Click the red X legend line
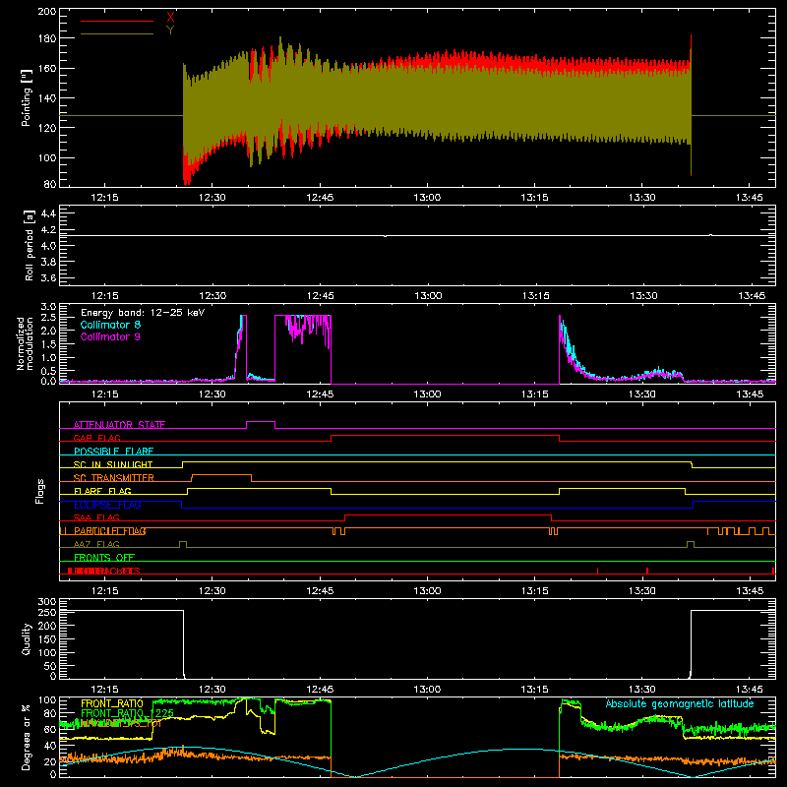This screenshot has width=787, height=787. tap(116, 21)
